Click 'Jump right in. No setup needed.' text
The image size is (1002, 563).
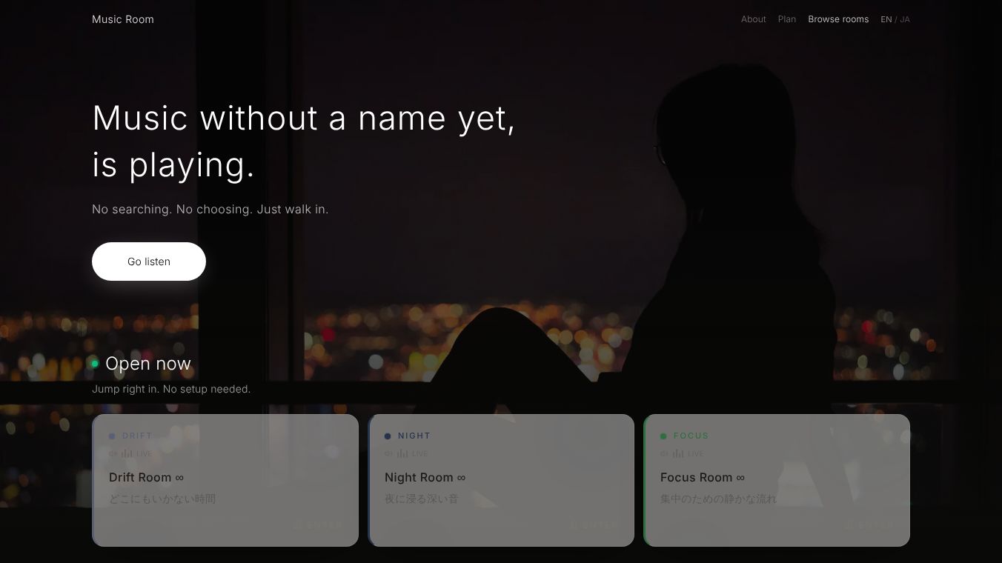pyautogui.click(x=171, y=389)
